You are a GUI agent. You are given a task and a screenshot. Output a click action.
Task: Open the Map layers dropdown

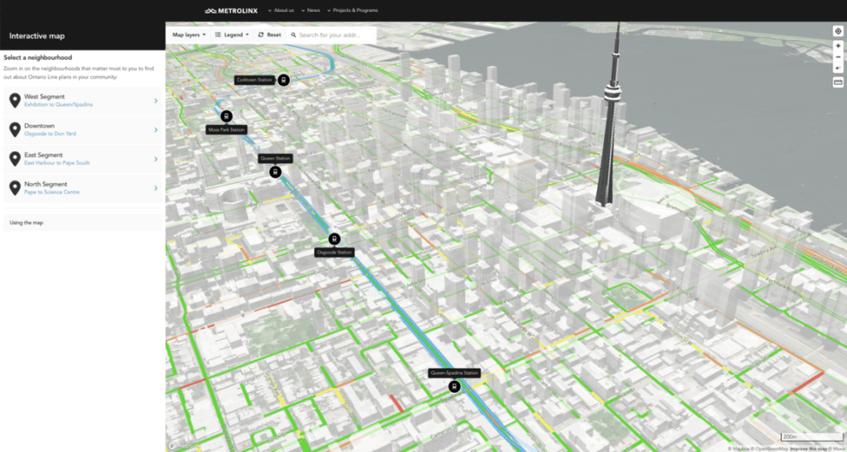(x=187, y=35)
